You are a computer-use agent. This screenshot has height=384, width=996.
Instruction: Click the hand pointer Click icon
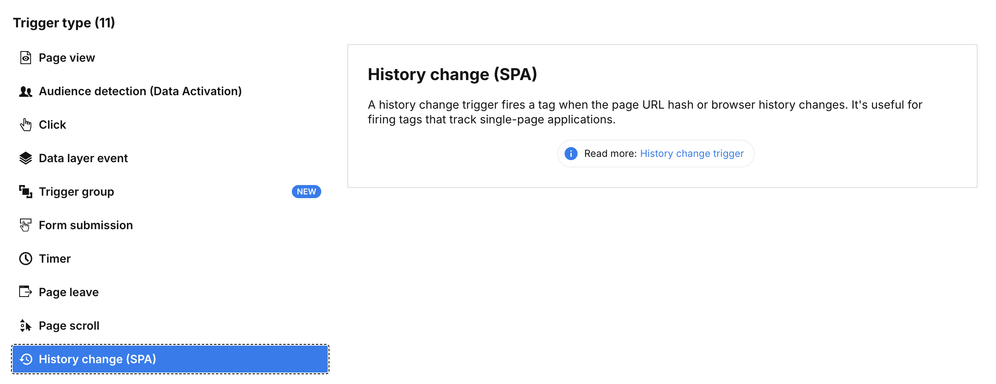(x=26, y=125)
